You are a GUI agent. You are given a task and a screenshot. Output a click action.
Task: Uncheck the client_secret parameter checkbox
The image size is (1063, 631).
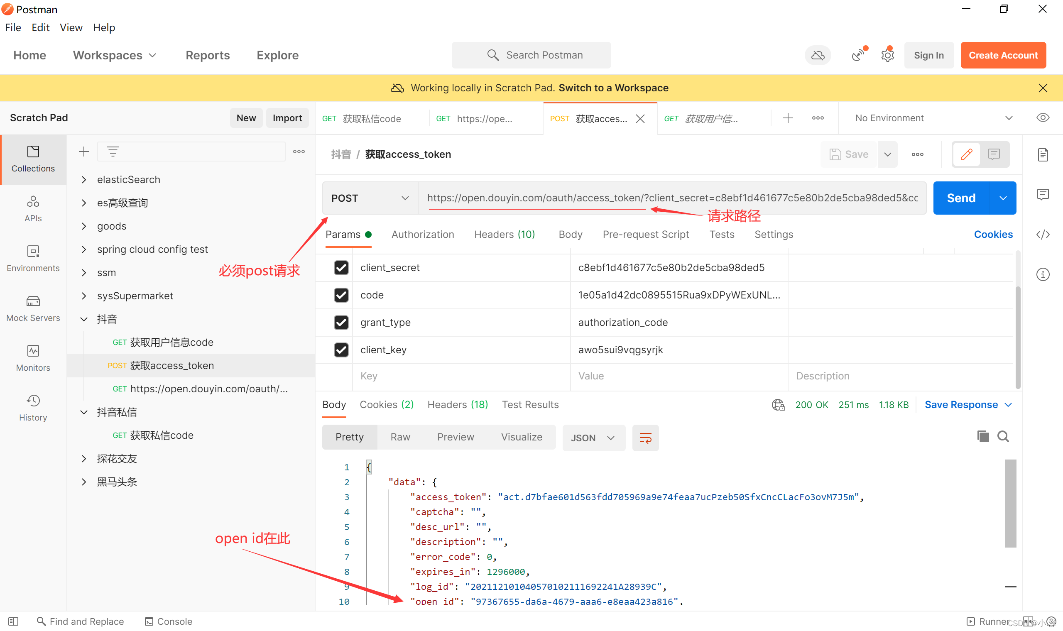pos(341,267)
